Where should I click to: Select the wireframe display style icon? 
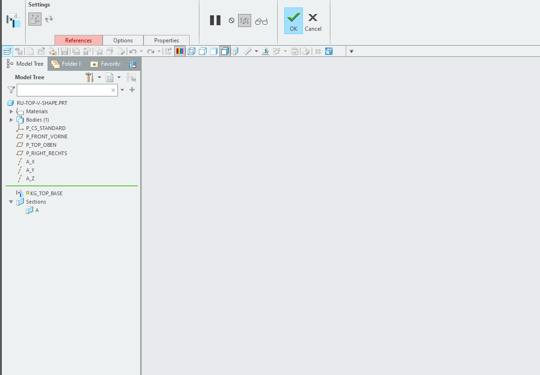coord(192,51)
